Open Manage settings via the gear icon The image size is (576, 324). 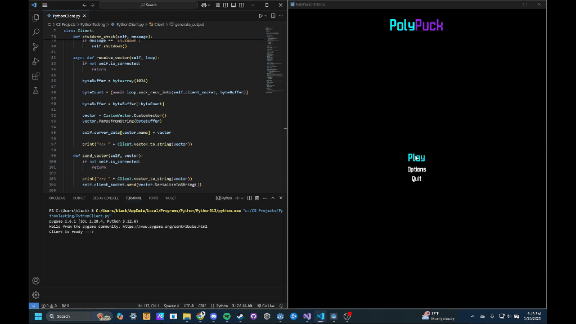(x=35, y=294)
